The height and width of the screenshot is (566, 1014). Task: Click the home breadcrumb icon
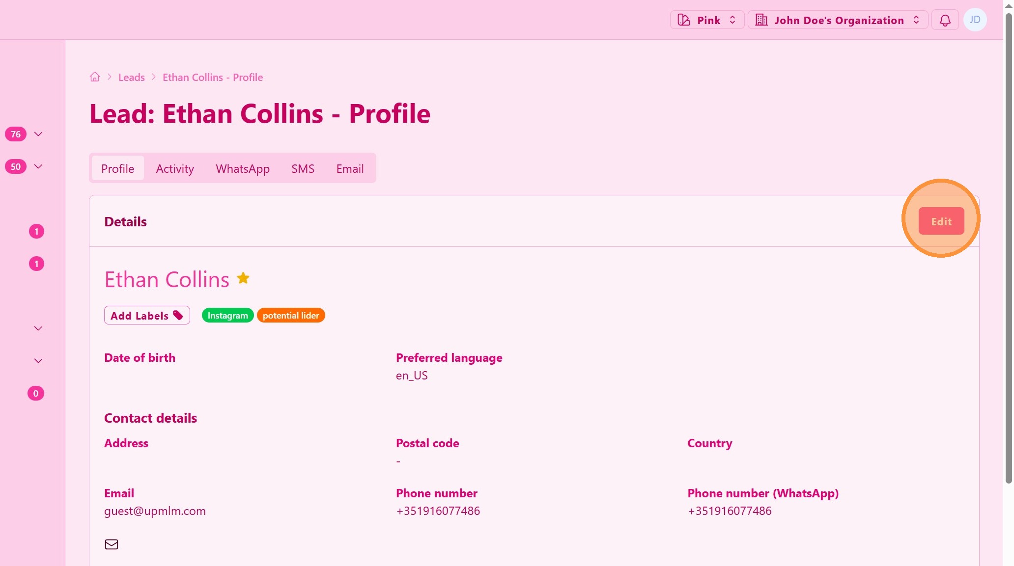tap(95, 77)
